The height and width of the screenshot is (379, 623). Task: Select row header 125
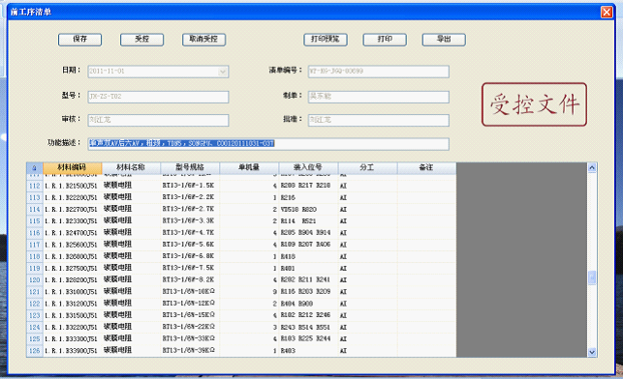pos(35,339)
